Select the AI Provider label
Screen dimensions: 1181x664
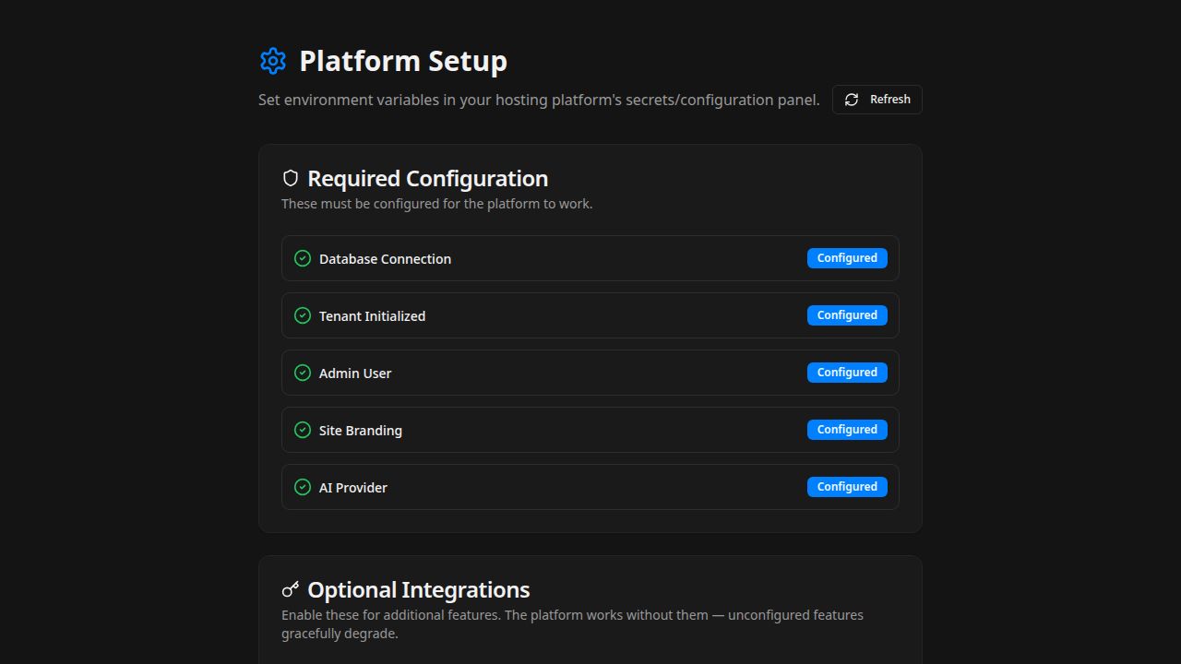point(353,488)
